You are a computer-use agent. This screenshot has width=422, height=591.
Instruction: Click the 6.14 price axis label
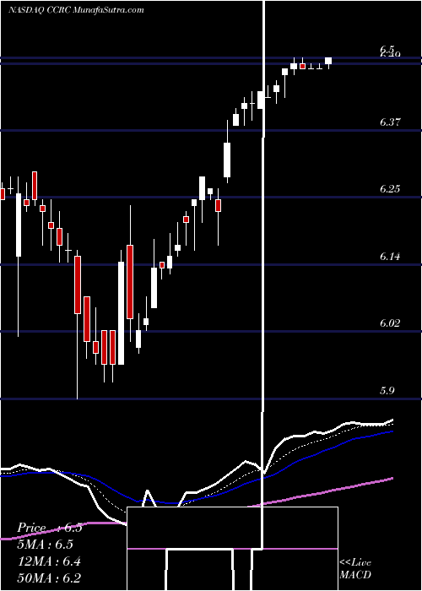390,257
